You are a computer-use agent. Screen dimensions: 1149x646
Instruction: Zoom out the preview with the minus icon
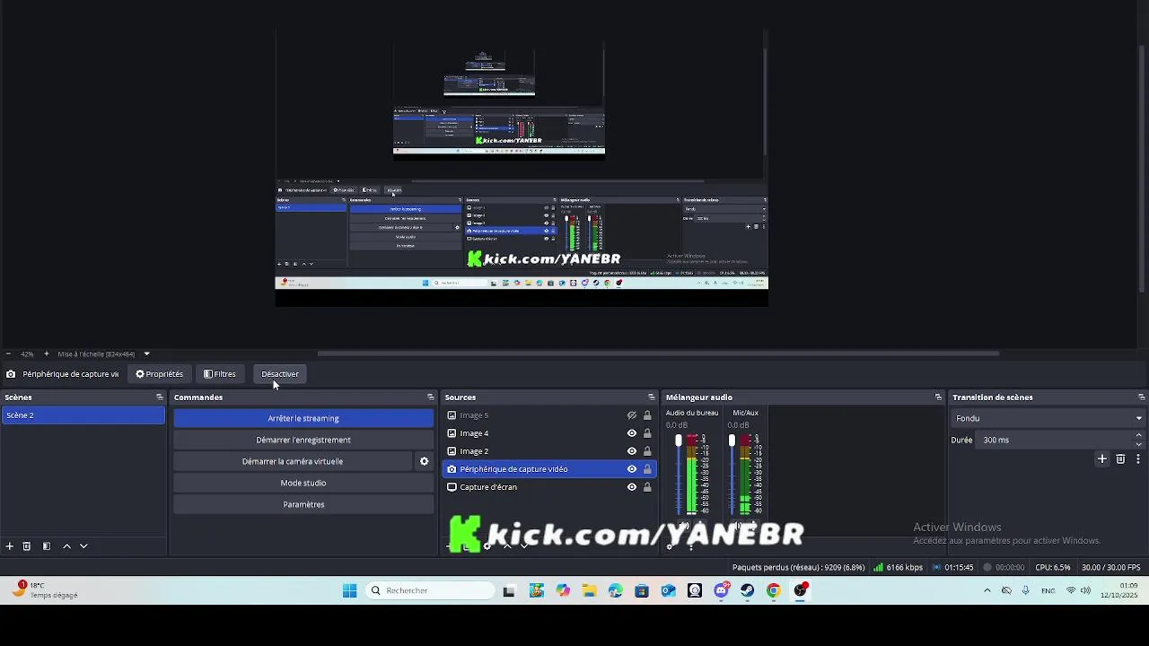(8, 354)
